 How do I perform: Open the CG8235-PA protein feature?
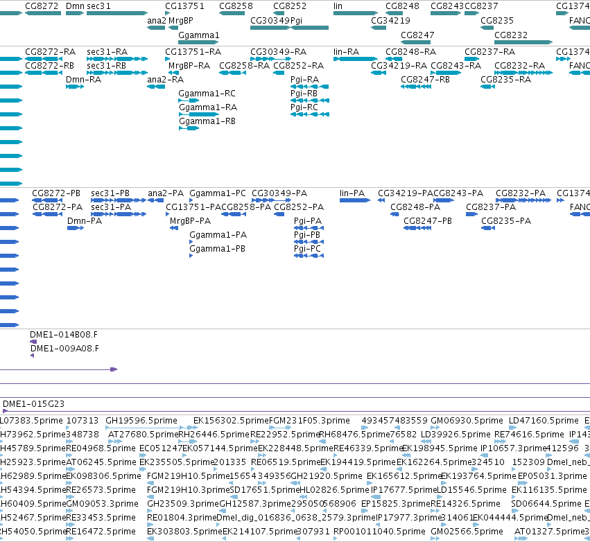point(488,228)
